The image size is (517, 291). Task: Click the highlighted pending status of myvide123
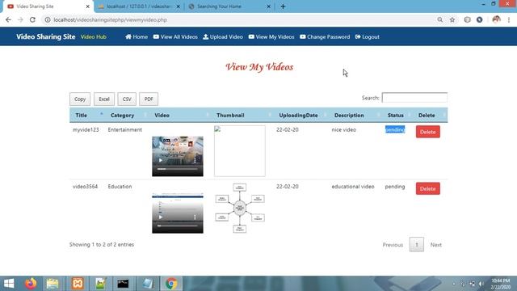(x=395, y=129)
